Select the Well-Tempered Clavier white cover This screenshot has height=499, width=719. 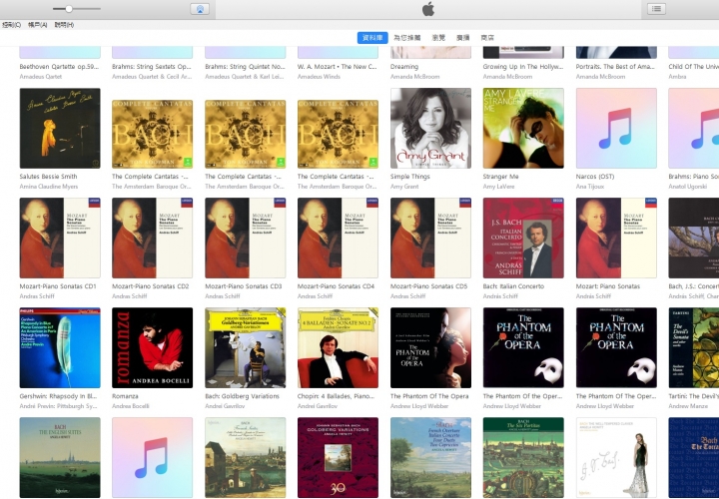click(616, 457)
